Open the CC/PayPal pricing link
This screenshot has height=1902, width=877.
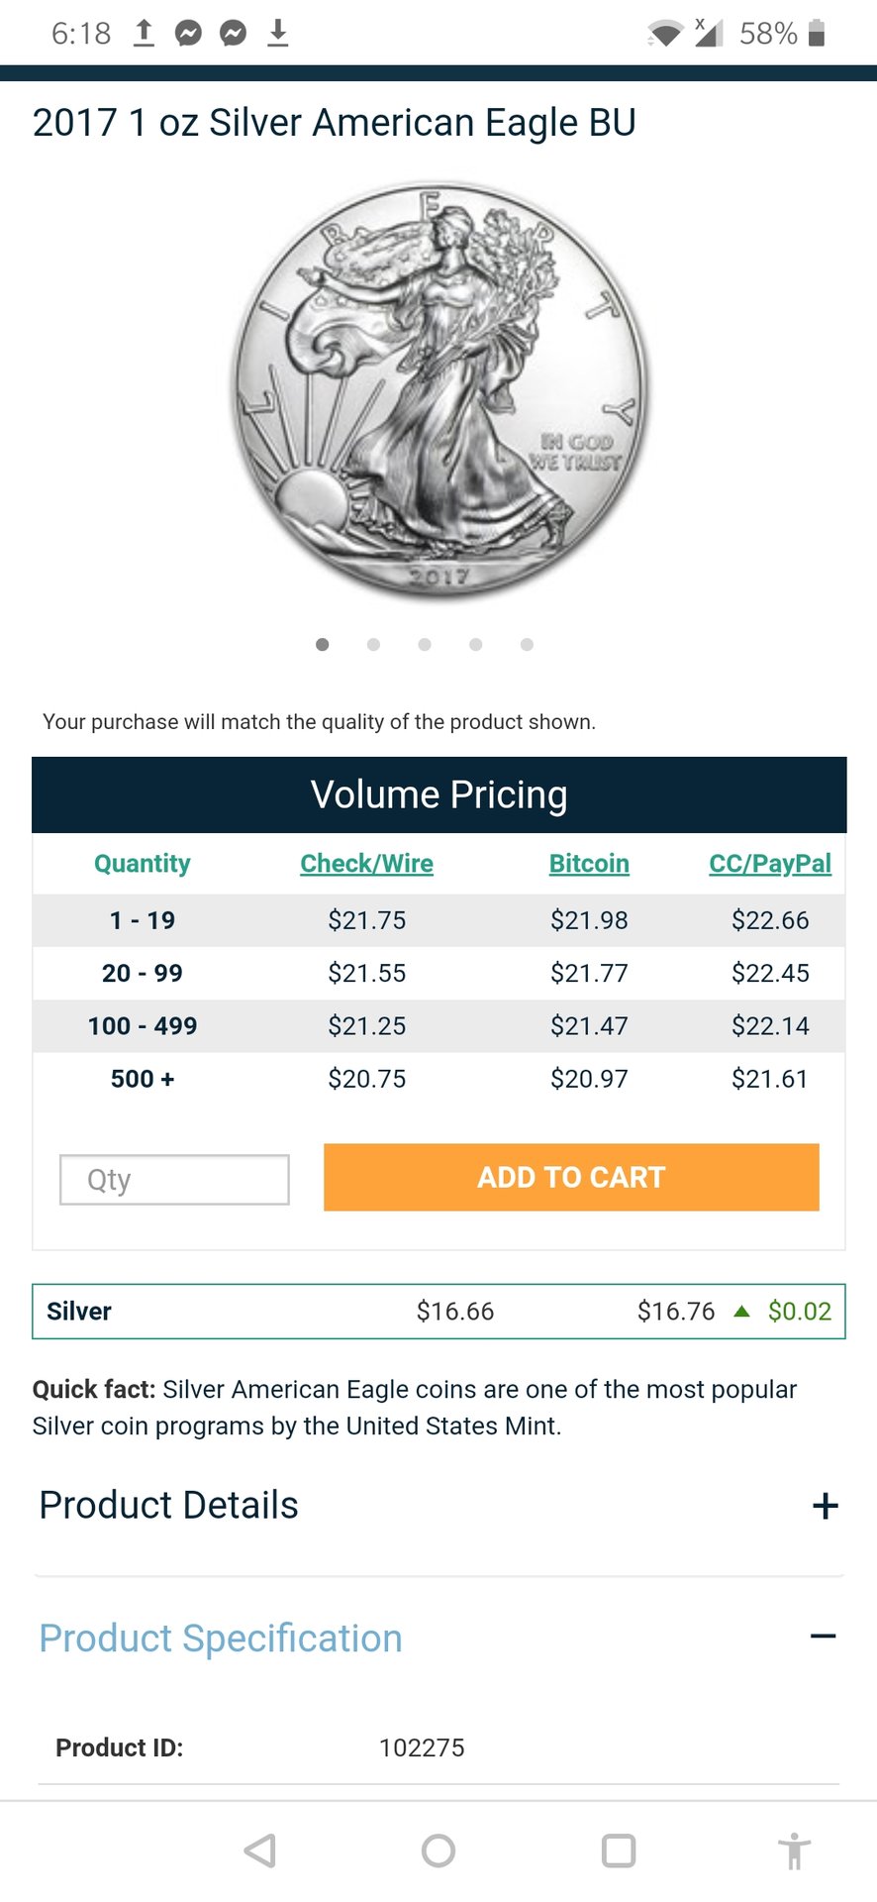(769, 864)
